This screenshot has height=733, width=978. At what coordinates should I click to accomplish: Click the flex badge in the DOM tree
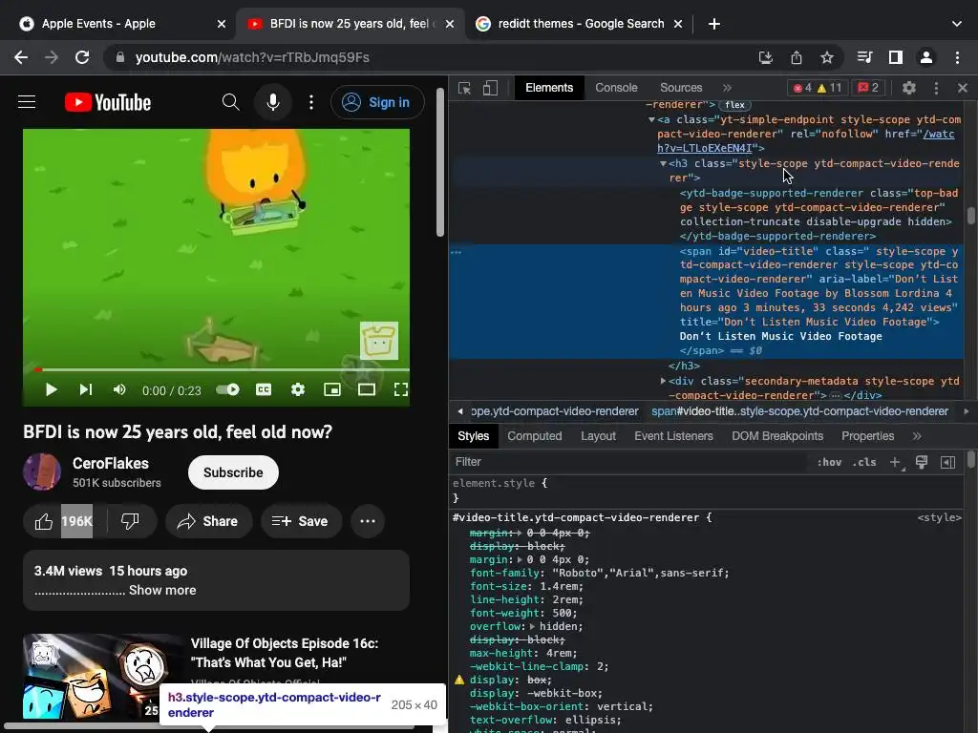tap(734, 105)
